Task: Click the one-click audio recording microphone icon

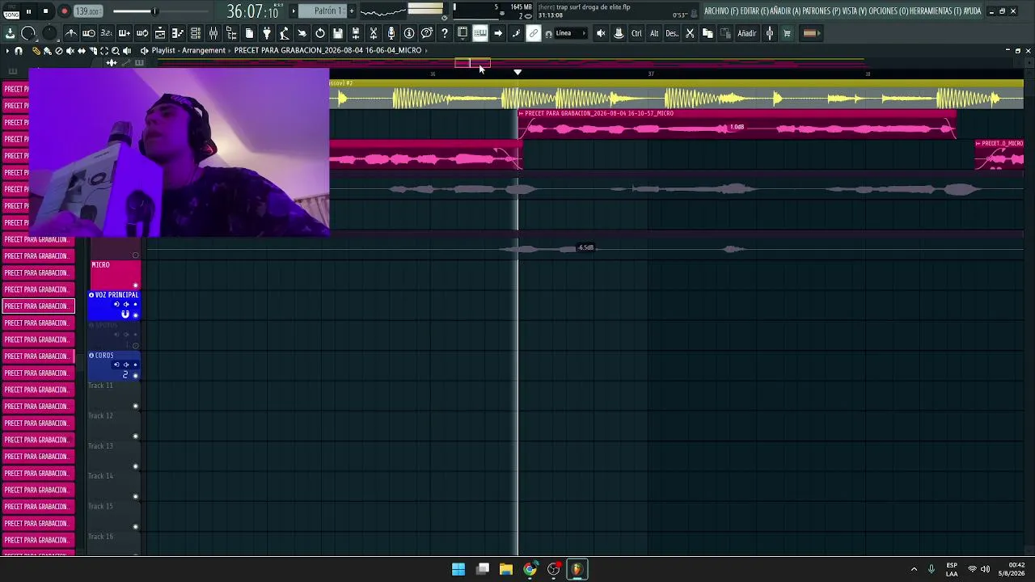Action: tap(391, 33)
